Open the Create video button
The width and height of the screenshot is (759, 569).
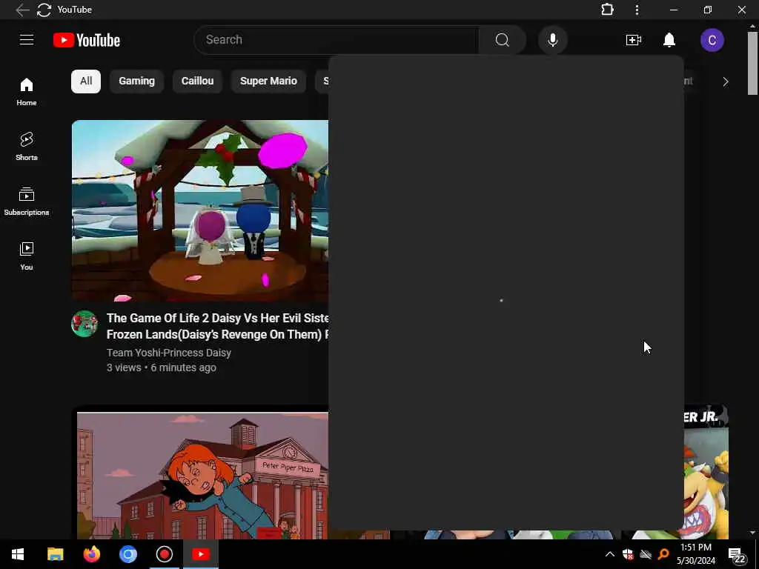pos(634,40)
